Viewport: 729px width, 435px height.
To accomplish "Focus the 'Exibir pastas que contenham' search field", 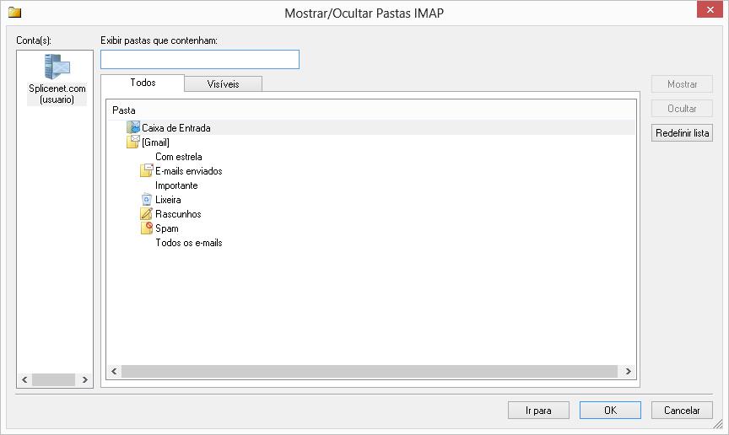I will [200, 60].
